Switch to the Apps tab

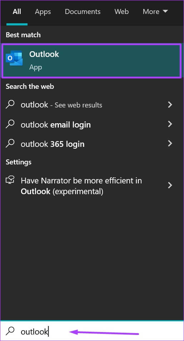pyautogui.click(x=43, y=11)
